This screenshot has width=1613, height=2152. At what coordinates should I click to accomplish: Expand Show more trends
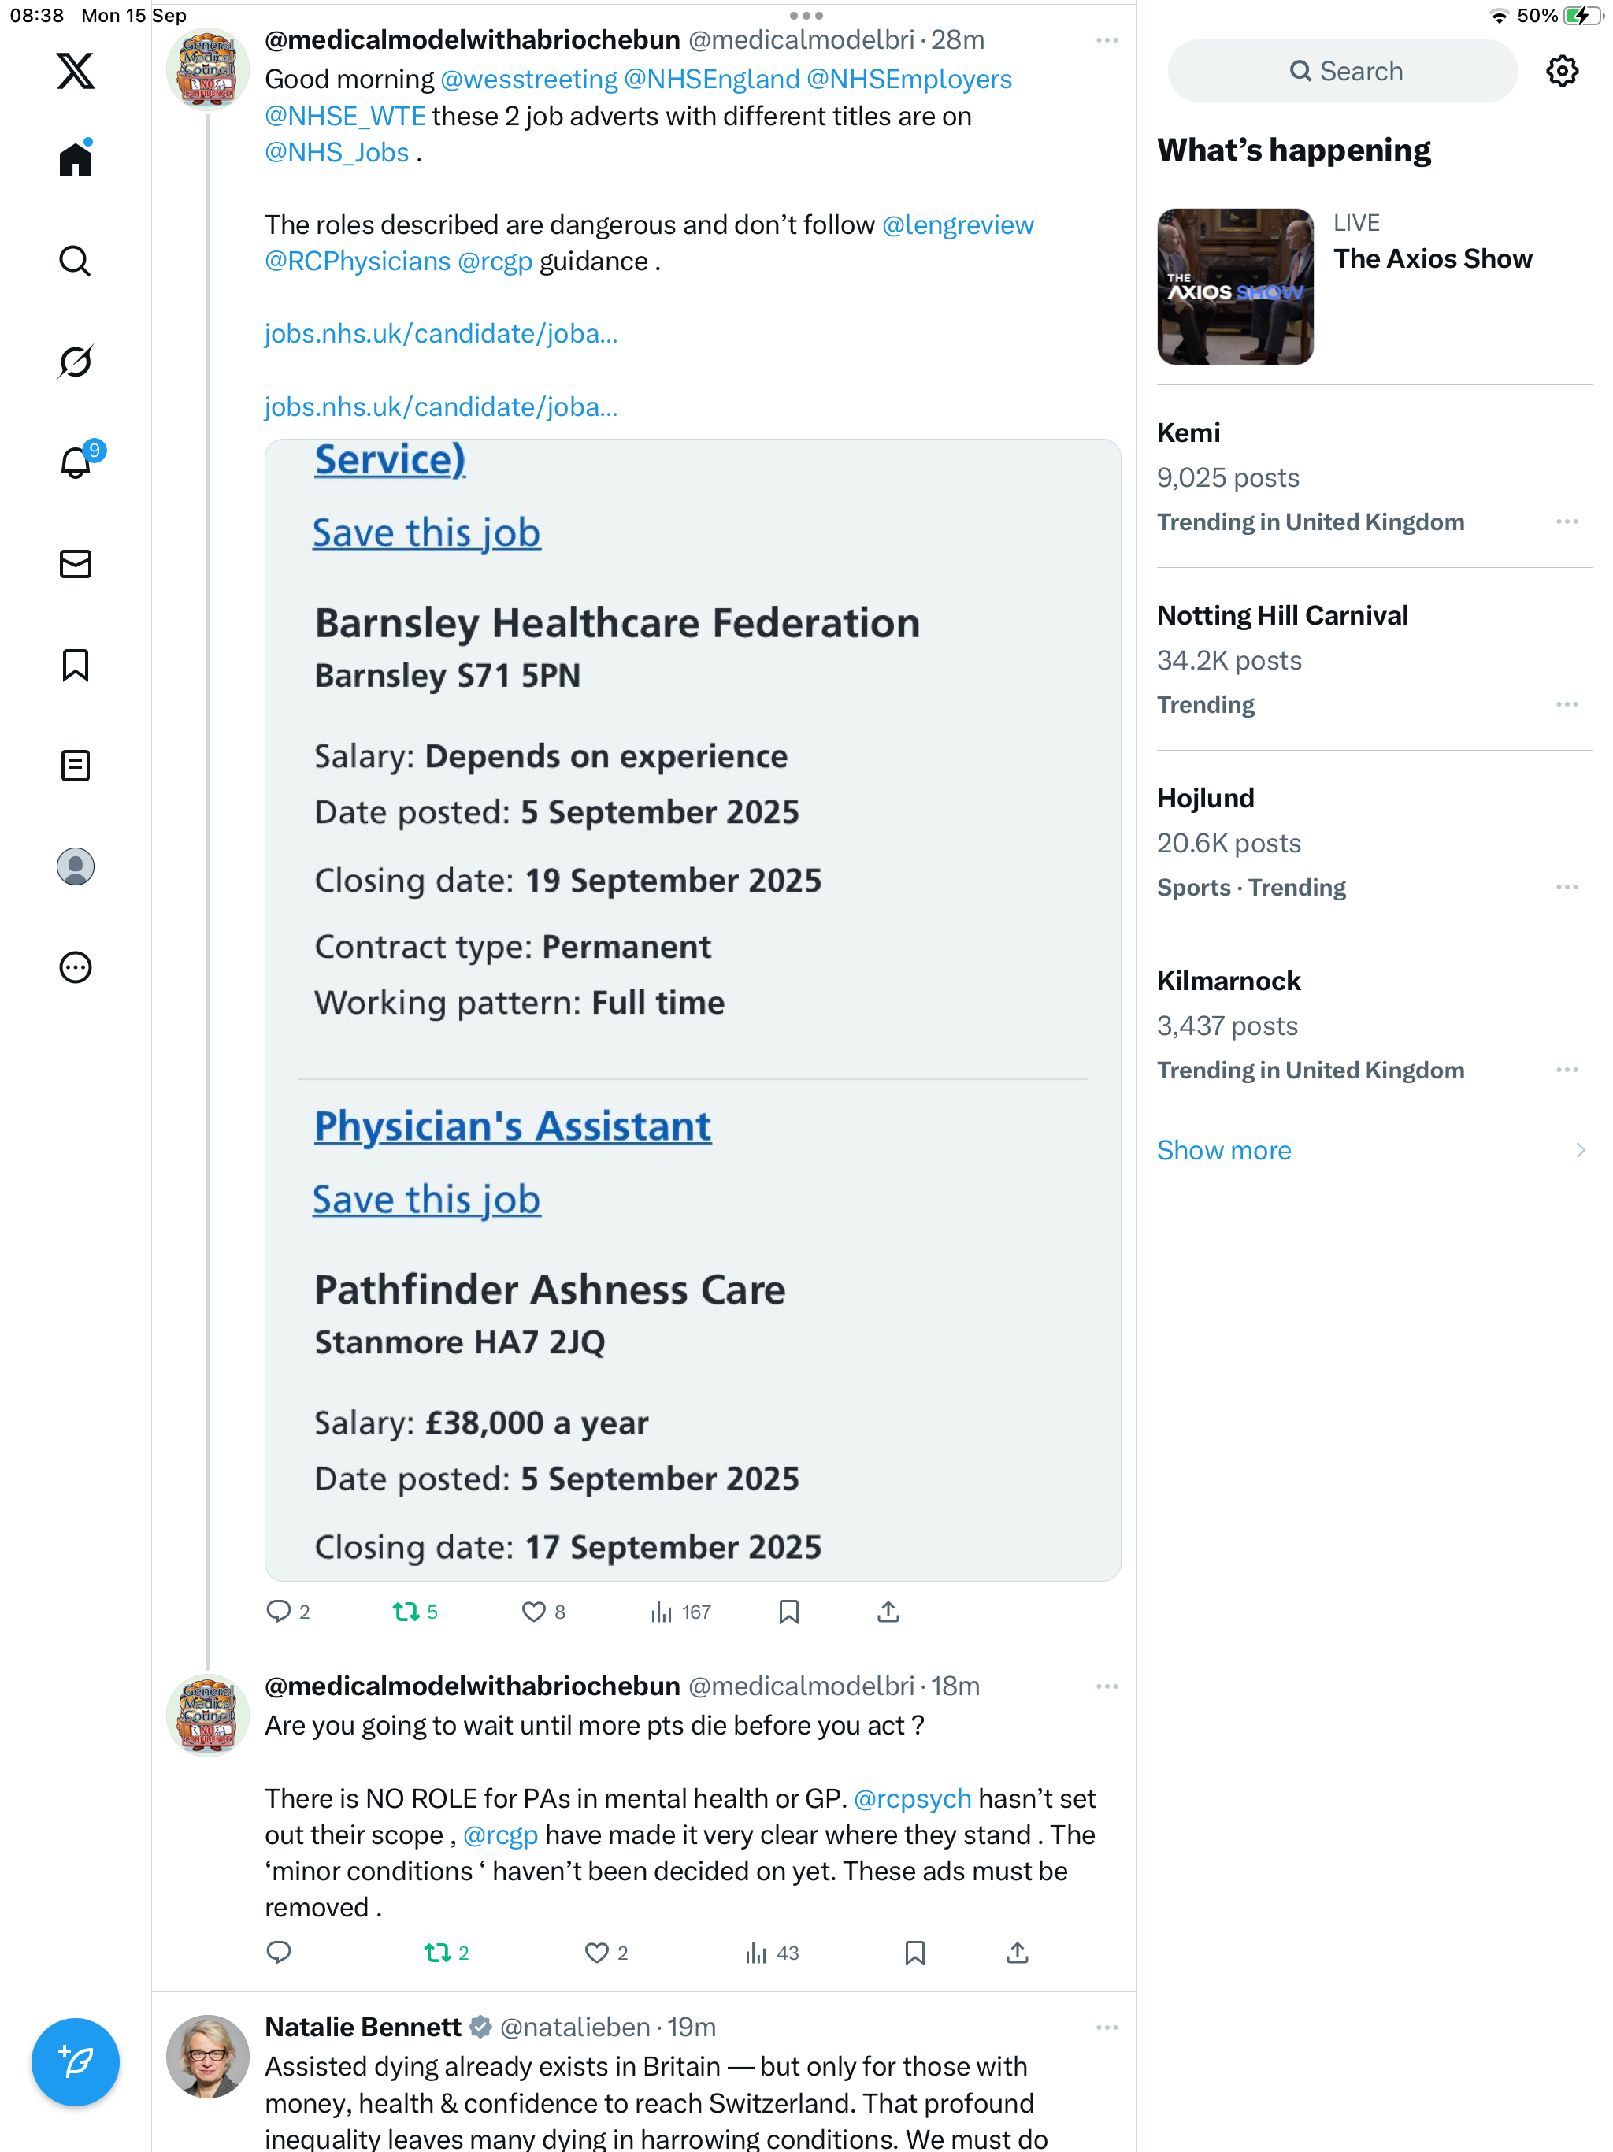click(x=1224, y=1150)
